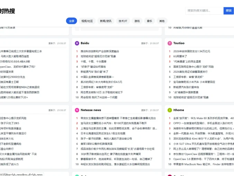Click the blue 搜索 button
Image resolution: width=234 pixels, height=176 pixels.
[228, 11]
